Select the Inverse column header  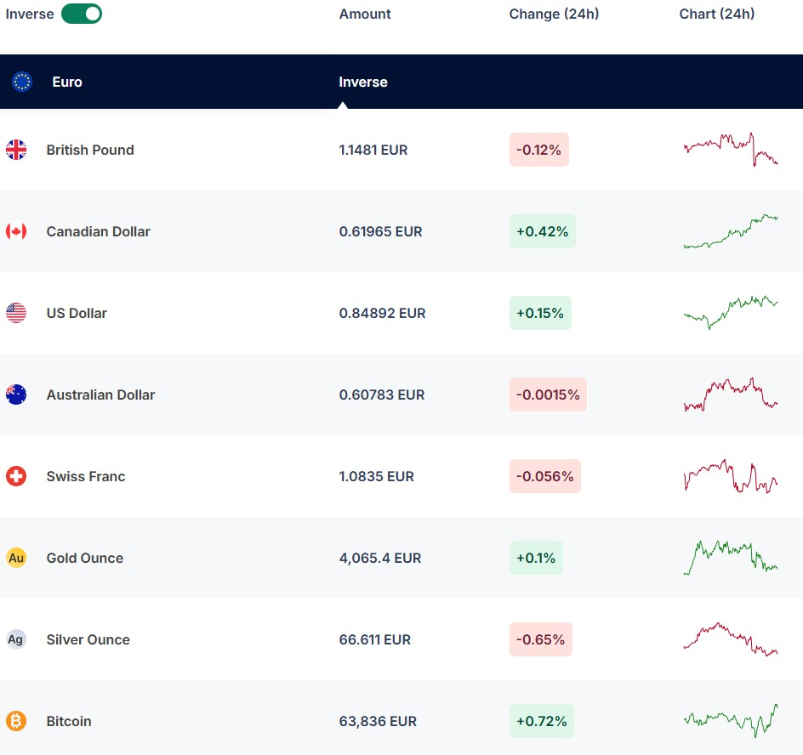pyautogui.click(x=363, y=82)
